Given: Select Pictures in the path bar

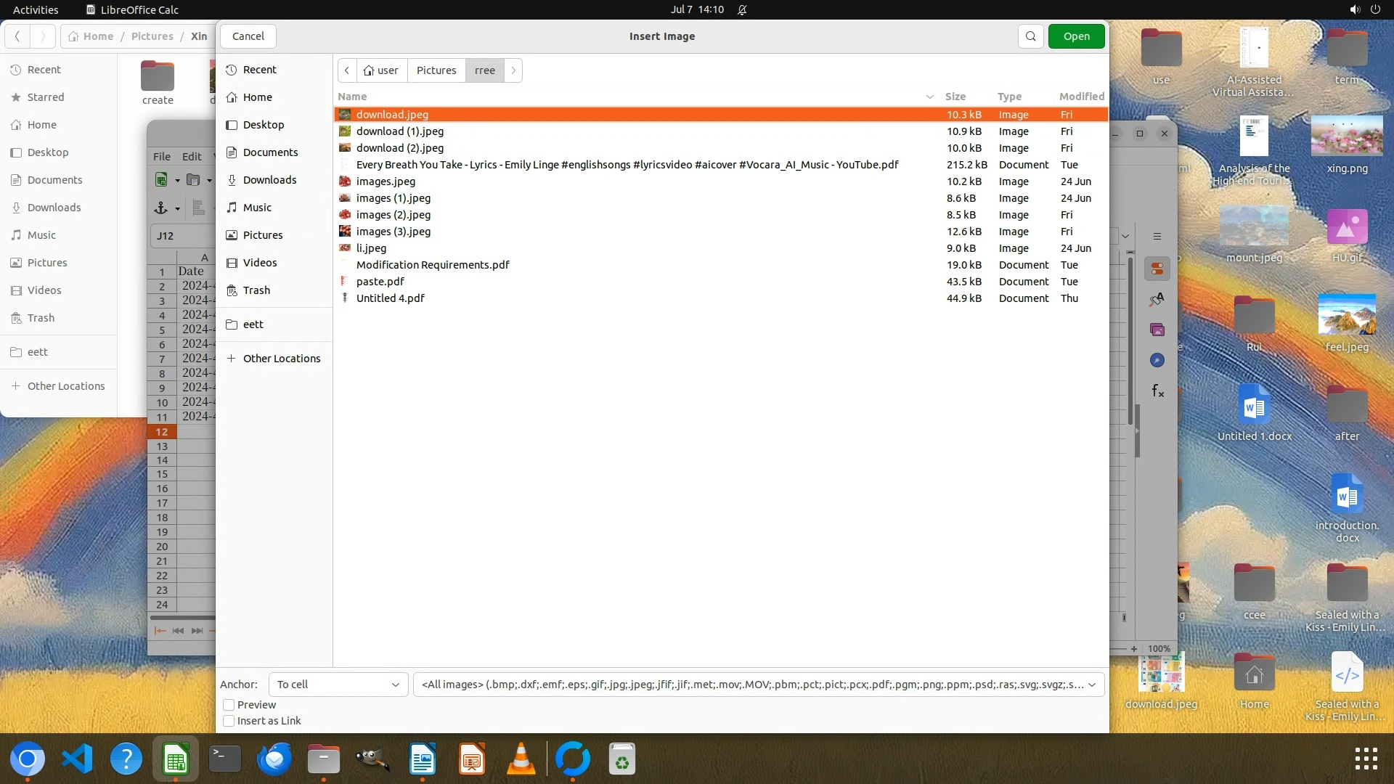Looking at the screenshot, I should coord(436,70).
